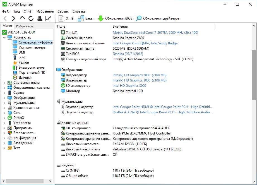Click the Отчёт toolbar button
257x185 pixels.
click(66, 18)
